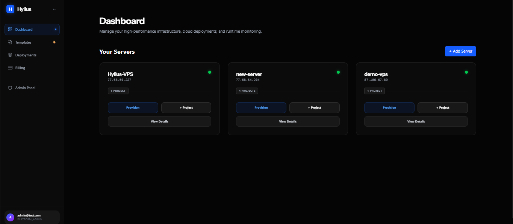The width and height of the screenshot is (513, 224).
Task: Open the Templates menu item
Action: (32, 42)
